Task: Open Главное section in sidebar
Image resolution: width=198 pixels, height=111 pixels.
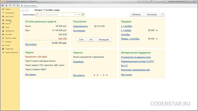Action: (8, 9)
